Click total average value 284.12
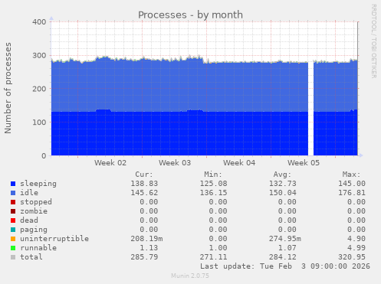This screenshot has height=284, width=381. 283,257
